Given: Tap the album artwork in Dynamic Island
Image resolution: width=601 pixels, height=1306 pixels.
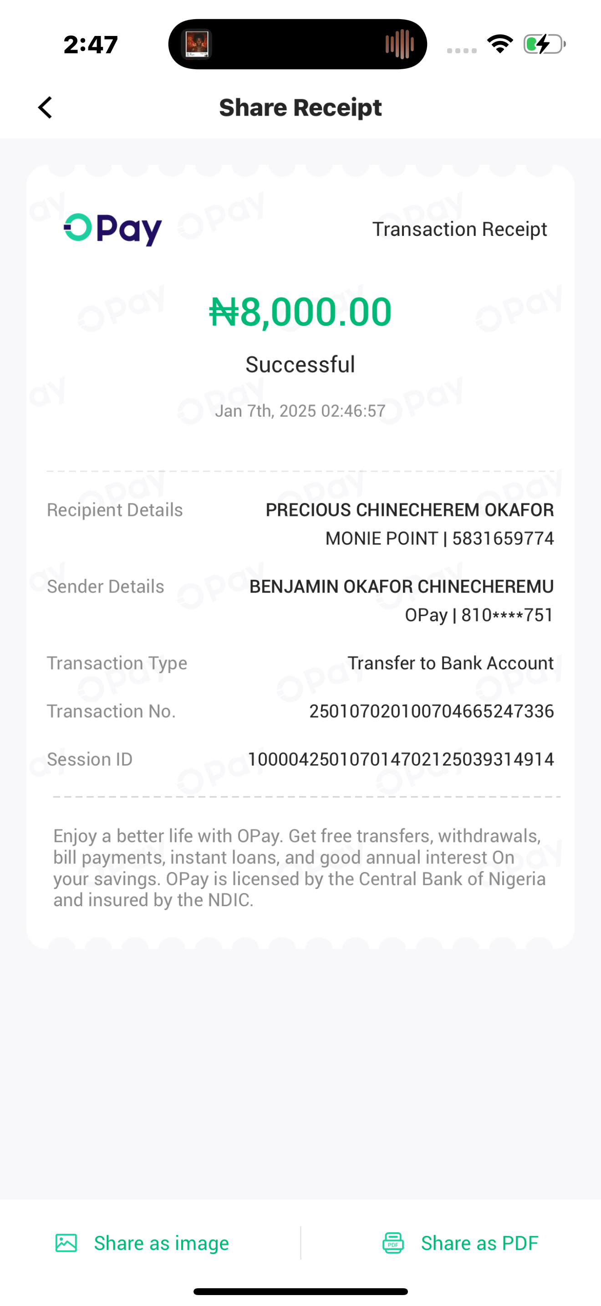Looking at the screenshot, I should (x=197, y=44).
